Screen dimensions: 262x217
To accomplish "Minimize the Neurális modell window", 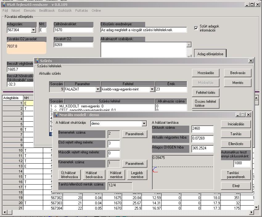I will tap(238, 115).
